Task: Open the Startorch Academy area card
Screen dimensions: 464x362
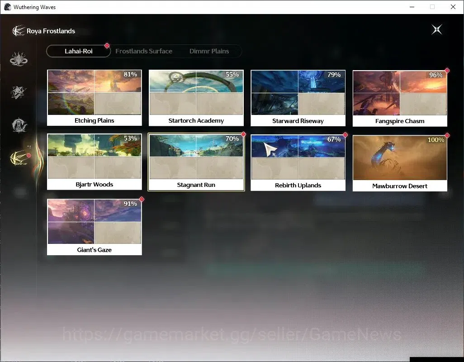Action: (196, 98)
